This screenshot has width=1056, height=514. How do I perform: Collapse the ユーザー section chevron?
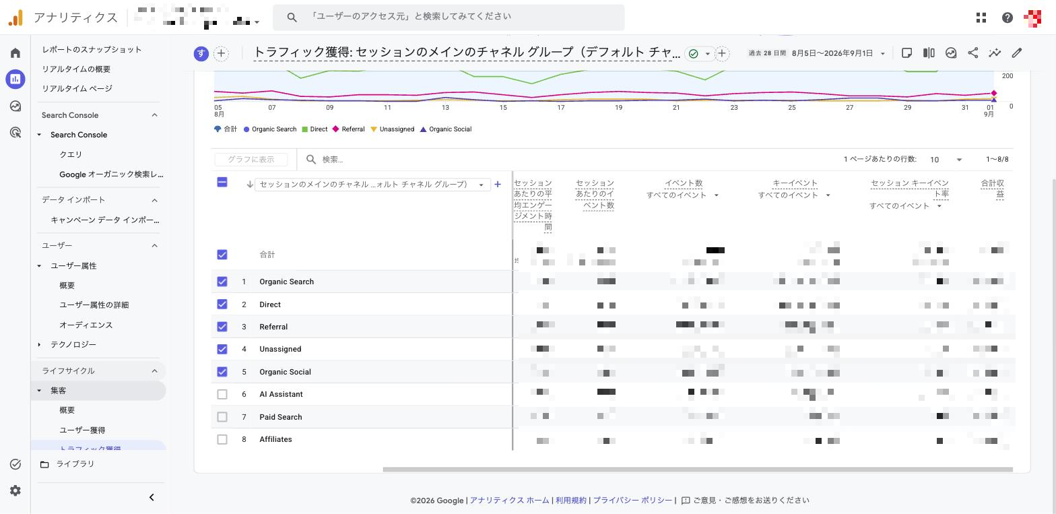coord(154,245)
